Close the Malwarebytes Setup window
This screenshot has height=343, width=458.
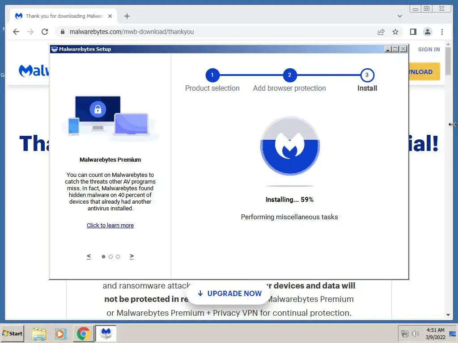(x=403, y=49)
